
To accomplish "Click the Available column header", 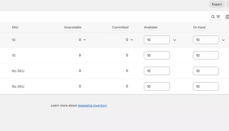I will click(x=151, y=27).
